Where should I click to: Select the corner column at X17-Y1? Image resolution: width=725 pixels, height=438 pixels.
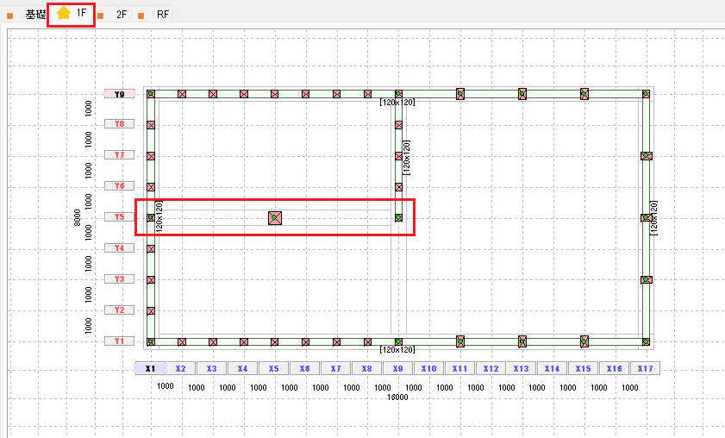coord(646,342)
